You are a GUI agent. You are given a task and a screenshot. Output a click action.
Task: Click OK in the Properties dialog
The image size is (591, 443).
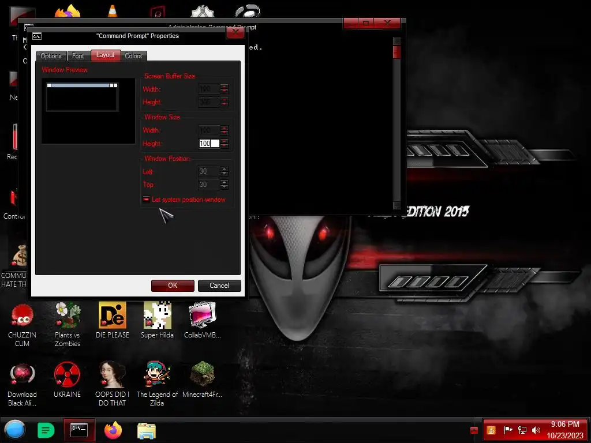point(173,286)
